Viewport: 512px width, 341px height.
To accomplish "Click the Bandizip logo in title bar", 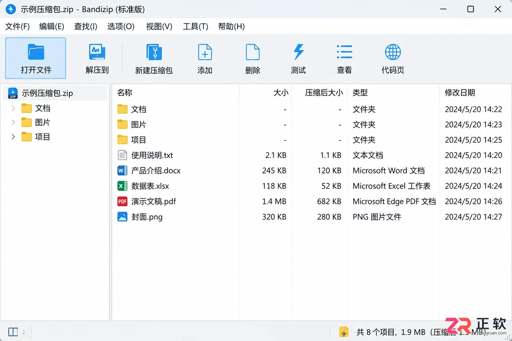I will [x=11, y=9].
